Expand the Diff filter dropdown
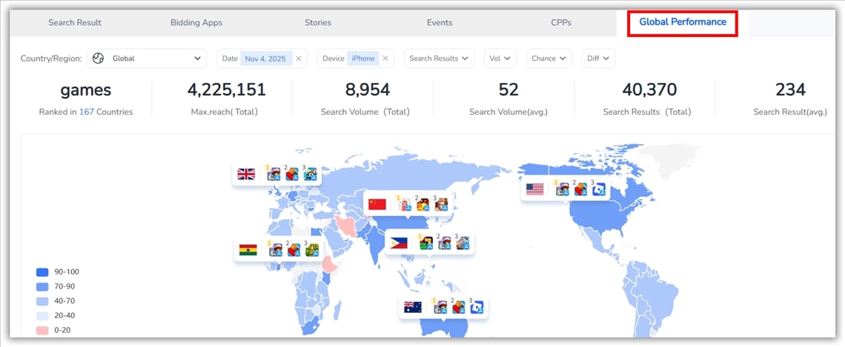Image resolution: width=845 pixels, height=347 pixels. point(598,58)
